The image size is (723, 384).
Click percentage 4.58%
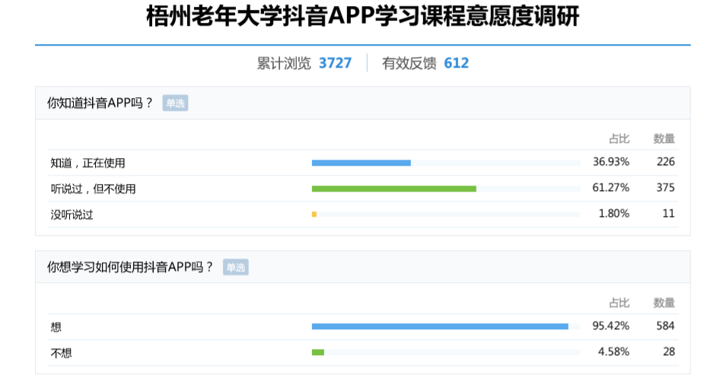click(613, 351)
